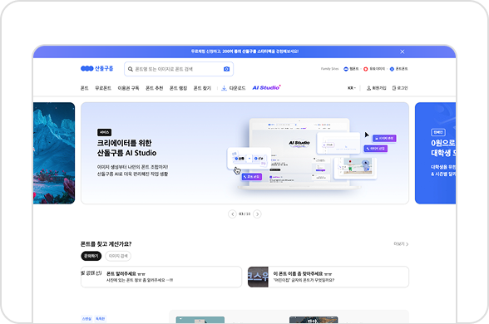This screenshot has height=324, width=489.
Task: Click the magnifier icon in search box
Action: (131, 69)
